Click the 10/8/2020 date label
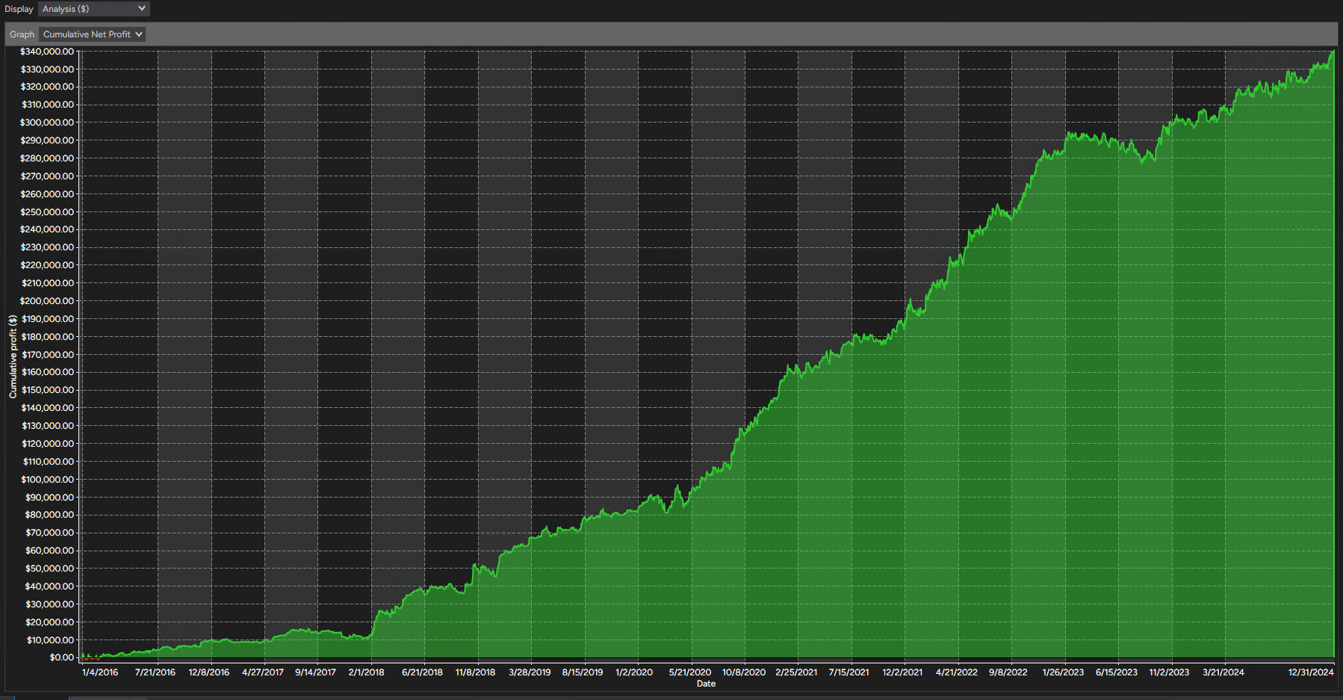The image size is (1343, 700). click(x=744, y=672)
